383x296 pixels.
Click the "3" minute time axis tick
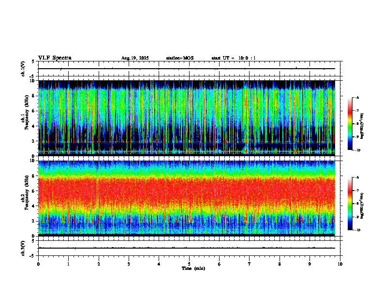pyautogui.click(x=129, y=264)
